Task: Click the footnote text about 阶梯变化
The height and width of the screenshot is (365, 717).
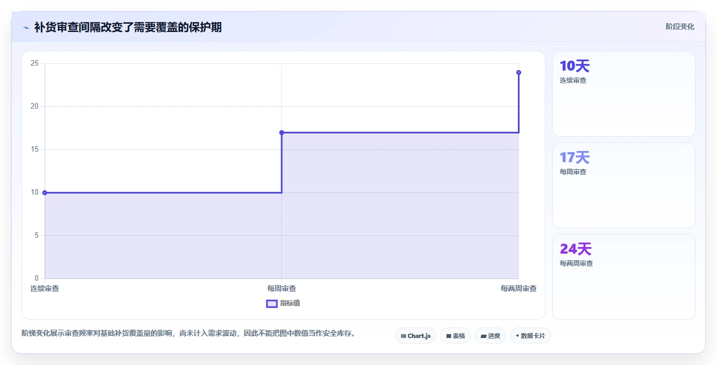Action: pos(189,333)
